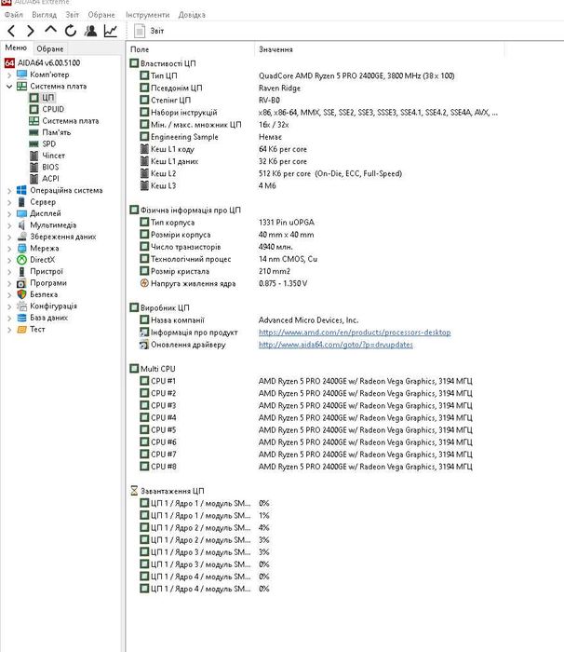Click the Операційна система Windows icon
The image size is (564, 652).
click(21, 190)
